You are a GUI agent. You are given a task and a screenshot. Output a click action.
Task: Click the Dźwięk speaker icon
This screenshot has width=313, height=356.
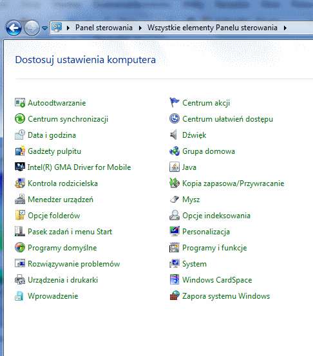tap(173, 135)
